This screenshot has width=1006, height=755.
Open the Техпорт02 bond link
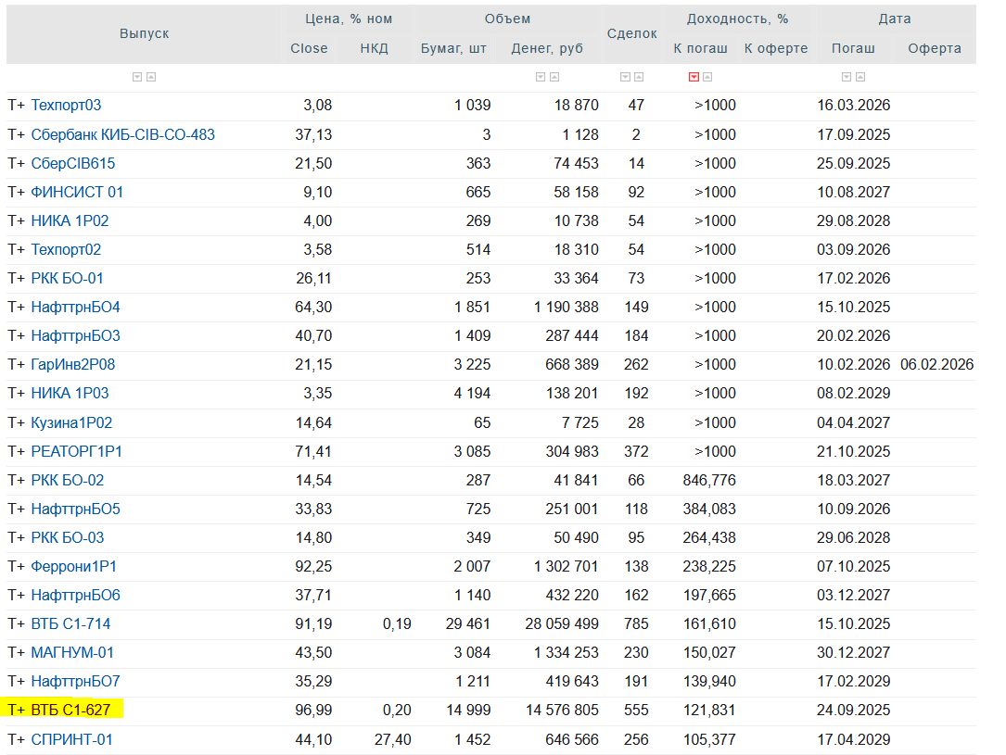click(x=66, y=250)
